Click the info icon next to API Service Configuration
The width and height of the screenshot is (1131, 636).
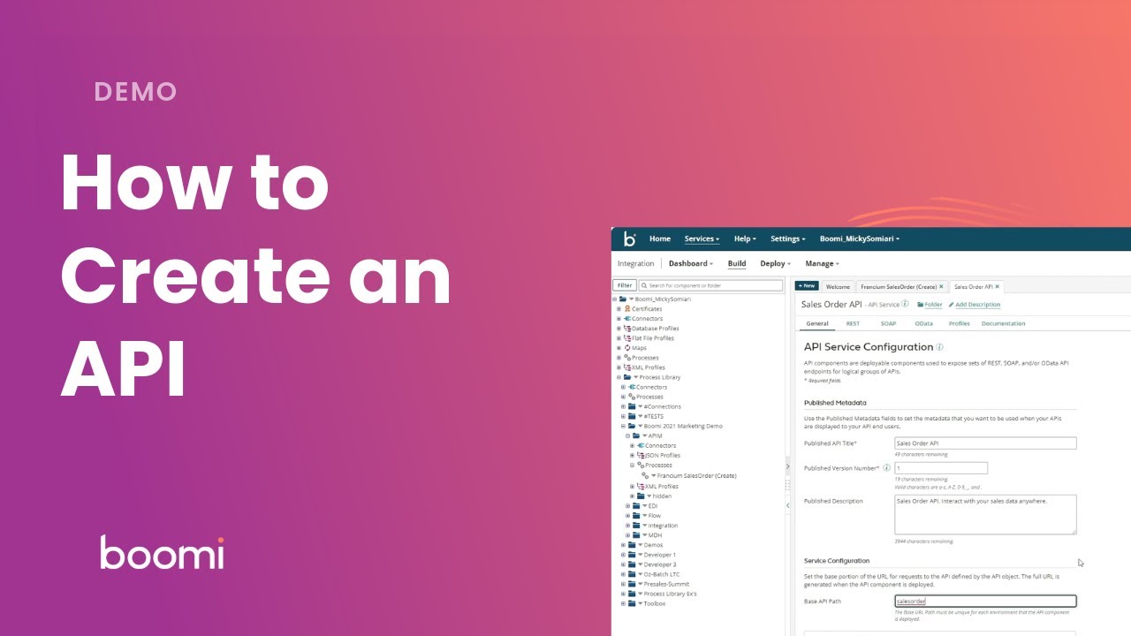coord(939,347)
